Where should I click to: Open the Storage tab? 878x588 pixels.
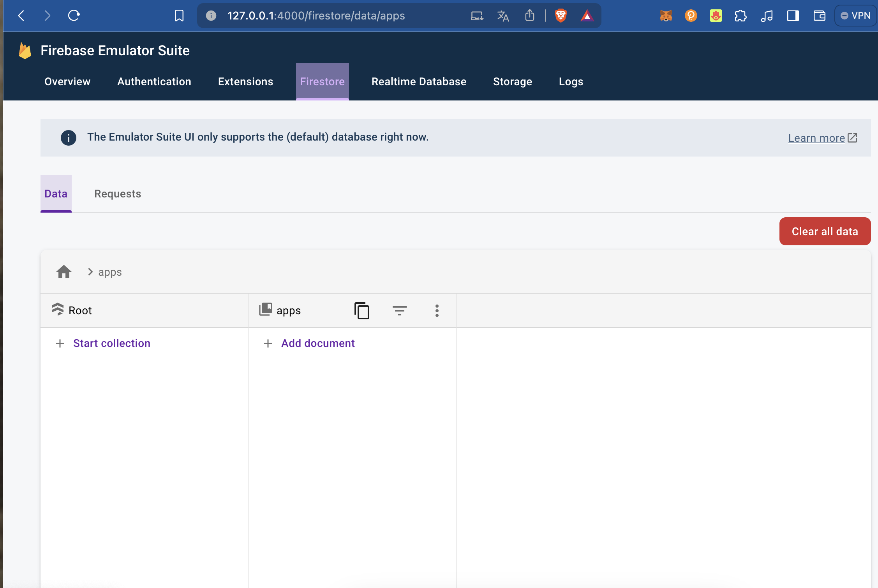(x=513, y=81)
